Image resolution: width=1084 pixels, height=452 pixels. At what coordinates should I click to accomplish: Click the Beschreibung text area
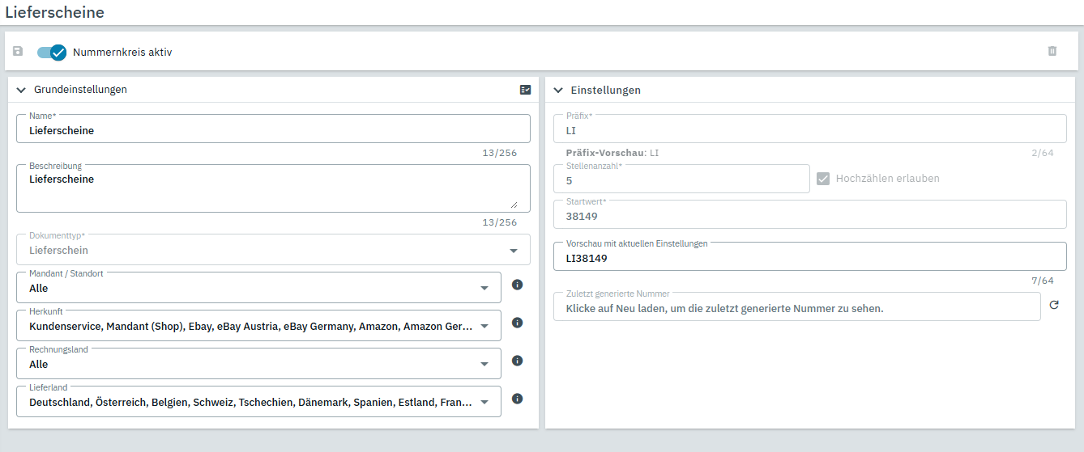pos(272,190)
